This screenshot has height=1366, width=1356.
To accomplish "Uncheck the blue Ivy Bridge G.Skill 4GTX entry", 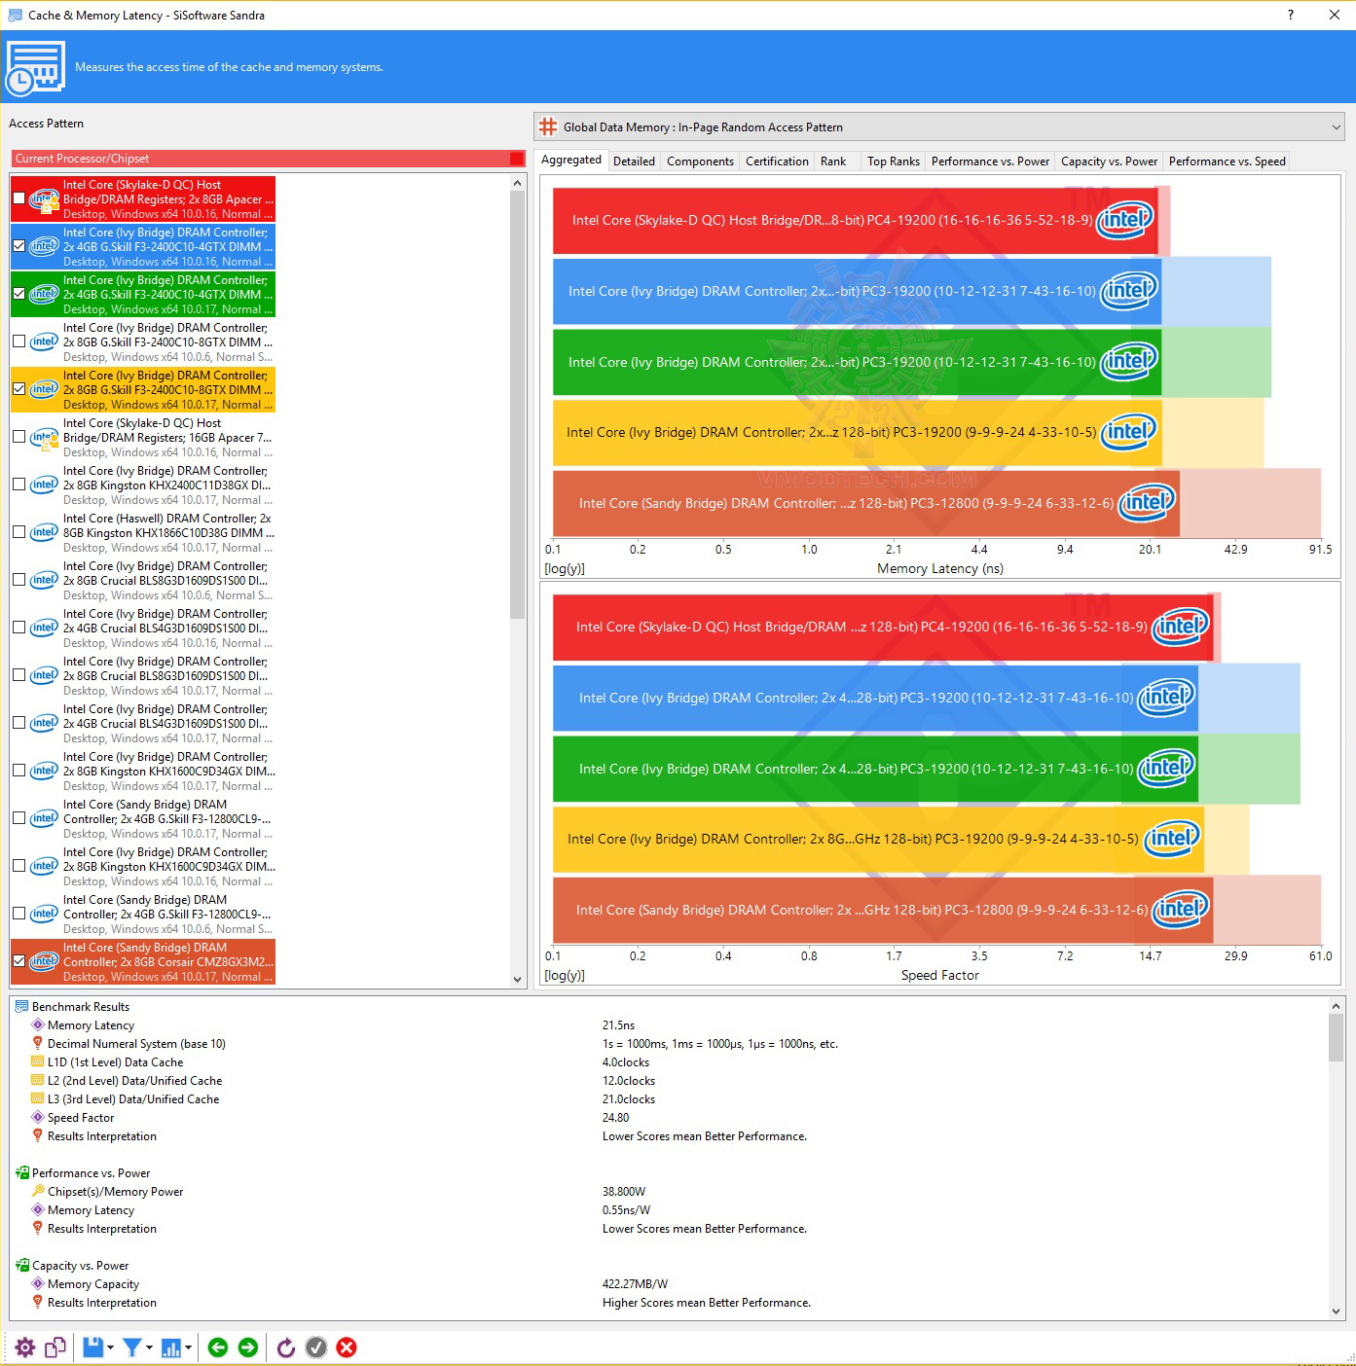I will point(19,246).
